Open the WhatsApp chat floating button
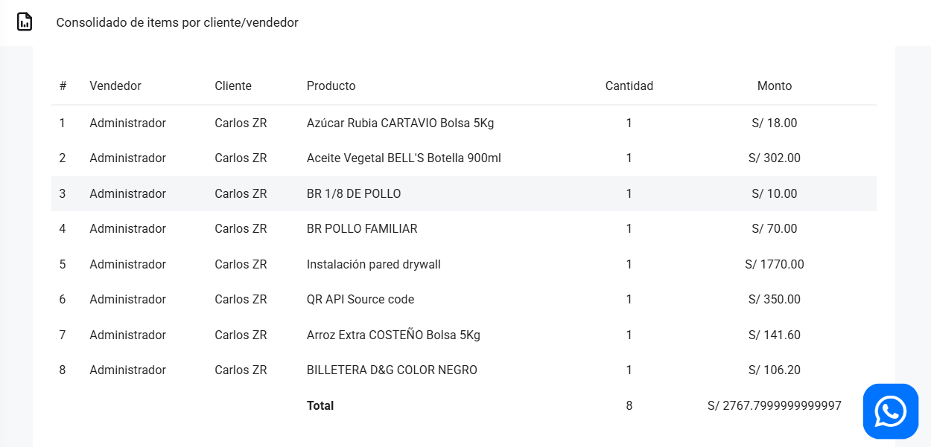Image resolution: width=931 pixels, height=447 pixels. (891, 411)
